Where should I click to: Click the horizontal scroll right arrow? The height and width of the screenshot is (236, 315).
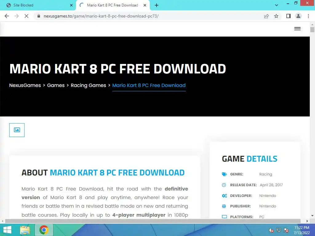(x=307, y=221)
